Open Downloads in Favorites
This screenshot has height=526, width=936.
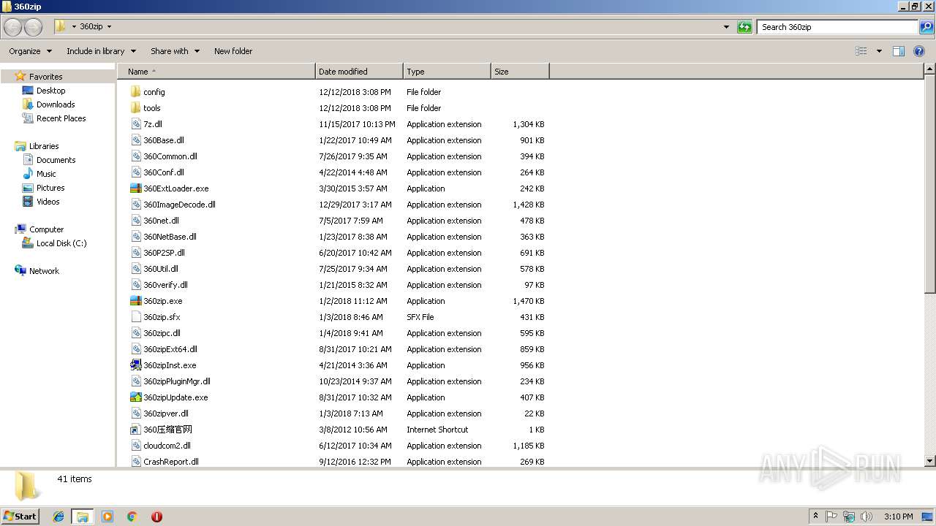pos(56,104)
